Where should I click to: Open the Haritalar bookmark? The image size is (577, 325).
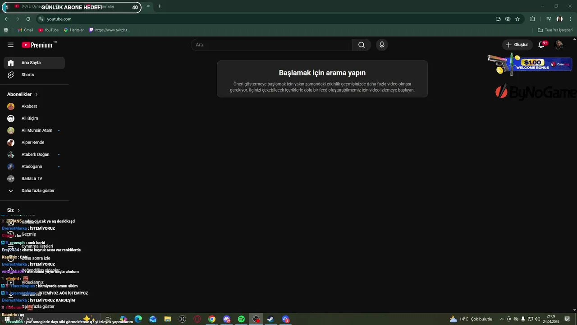point(73,30)
